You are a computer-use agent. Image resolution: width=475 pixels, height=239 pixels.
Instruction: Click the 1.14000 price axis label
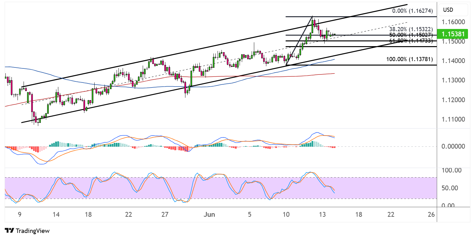[x=453, y=61]
